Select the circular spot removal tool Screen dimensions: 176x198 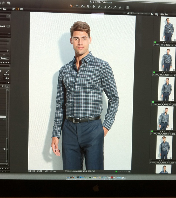pyautogui.click(x=105, y=7)
